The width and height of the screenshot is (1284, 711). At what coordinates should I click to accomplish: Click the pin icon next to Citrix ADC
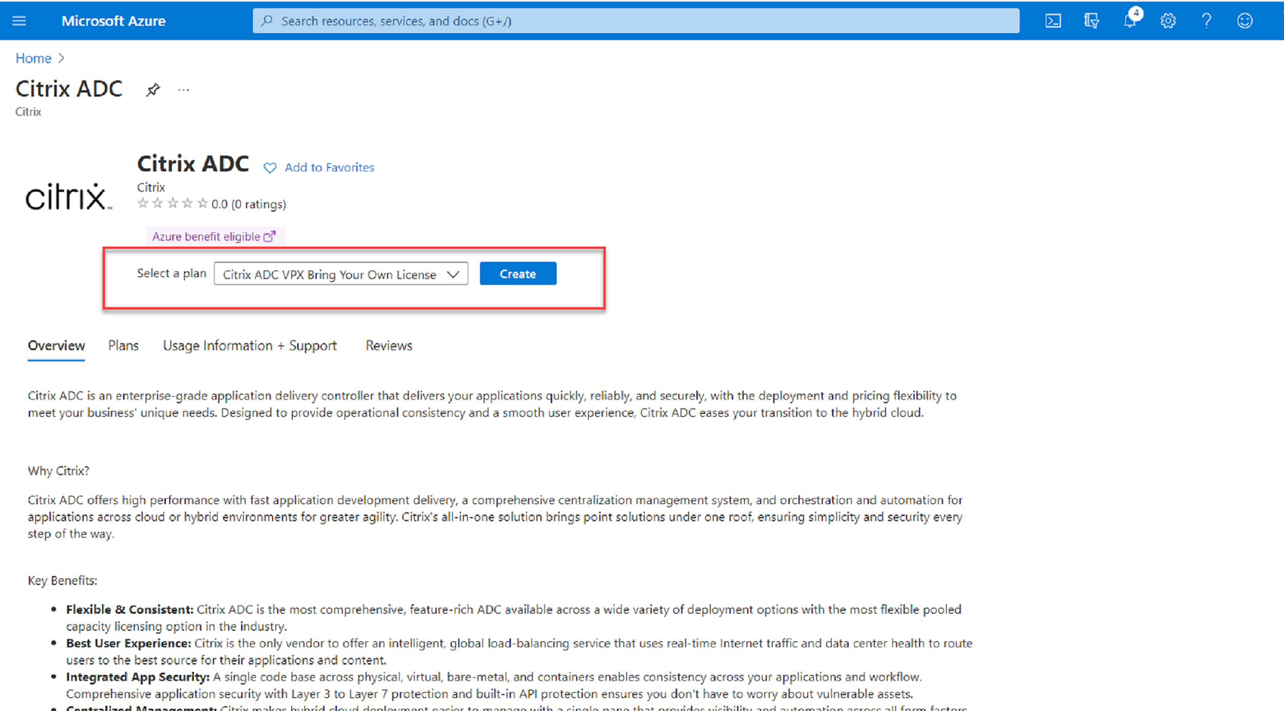point(153,90)
